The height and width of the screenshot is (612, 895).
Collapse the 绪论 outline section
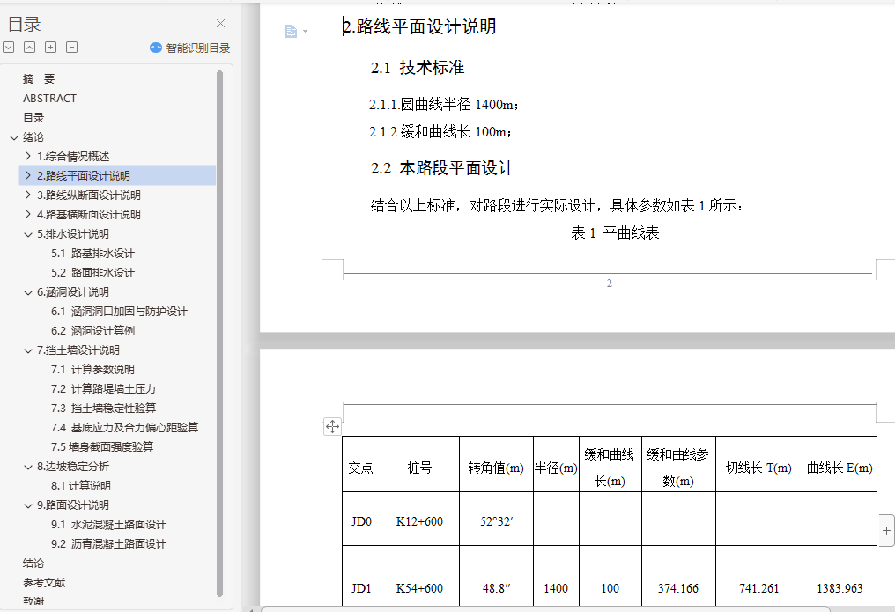[14, 137]
